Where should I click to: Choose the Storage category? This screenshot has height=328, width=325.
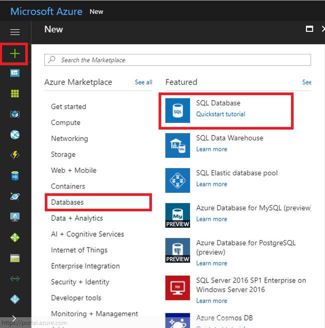[63, 154]
